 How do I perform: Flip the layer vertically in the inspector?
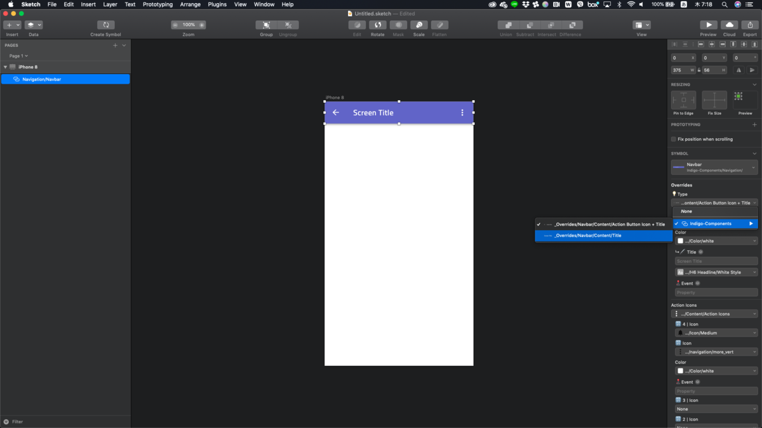point(752,70)
